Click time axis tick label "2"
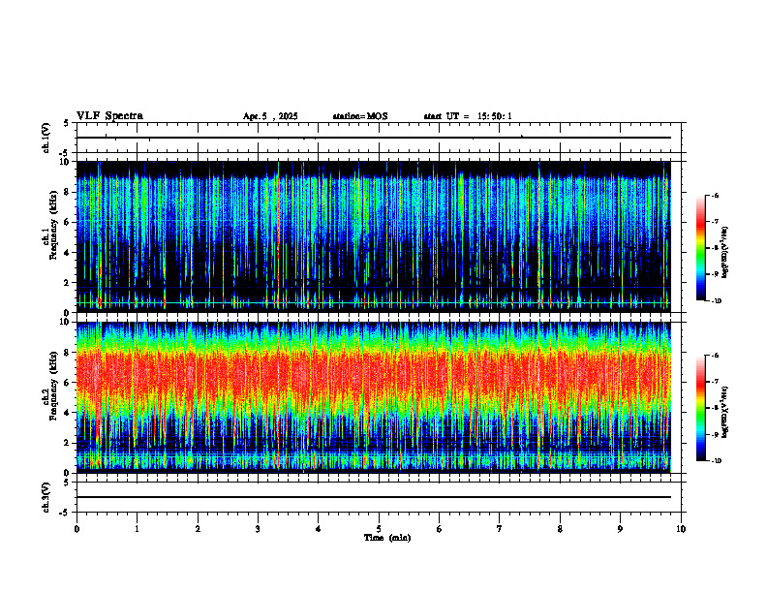This screenshot has width=767, height=593. tap(198, 529)
